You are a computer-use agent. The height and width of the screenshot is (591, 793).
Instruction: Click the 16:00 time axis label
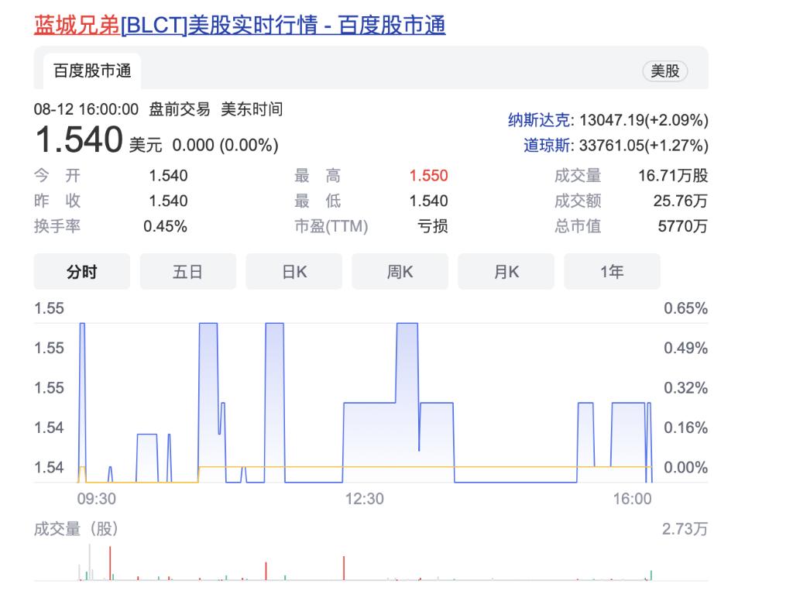(632, 499)
